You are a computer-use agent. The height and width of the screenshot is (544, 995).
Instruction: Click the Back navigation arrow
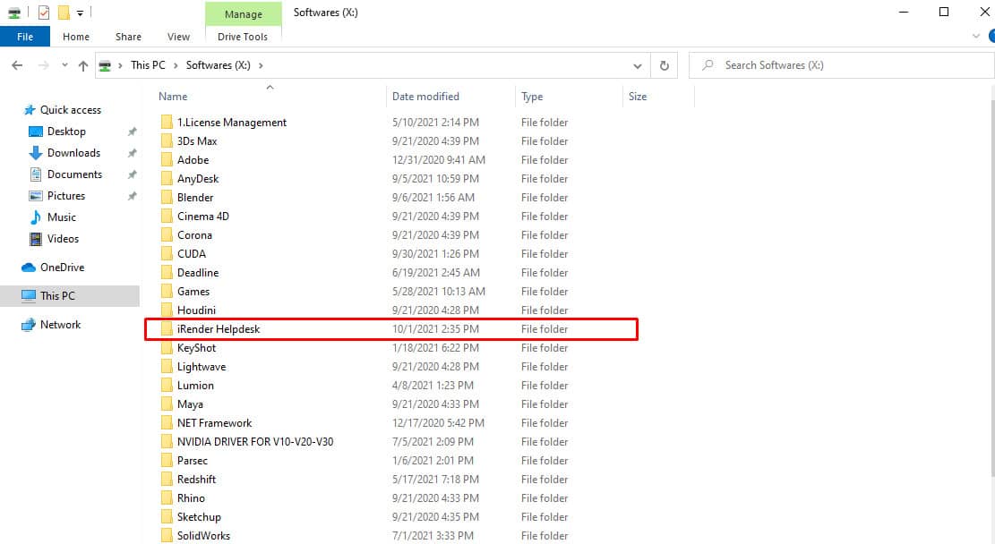(17, 65)
